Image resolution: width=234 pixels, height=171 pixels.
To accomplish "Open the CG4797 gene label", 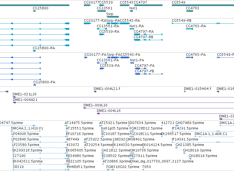I will (x=140, y=2).
